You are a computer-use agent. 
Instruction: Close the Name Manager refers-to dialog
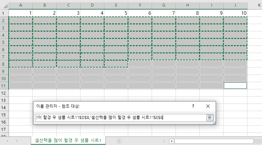coord(208,106)
